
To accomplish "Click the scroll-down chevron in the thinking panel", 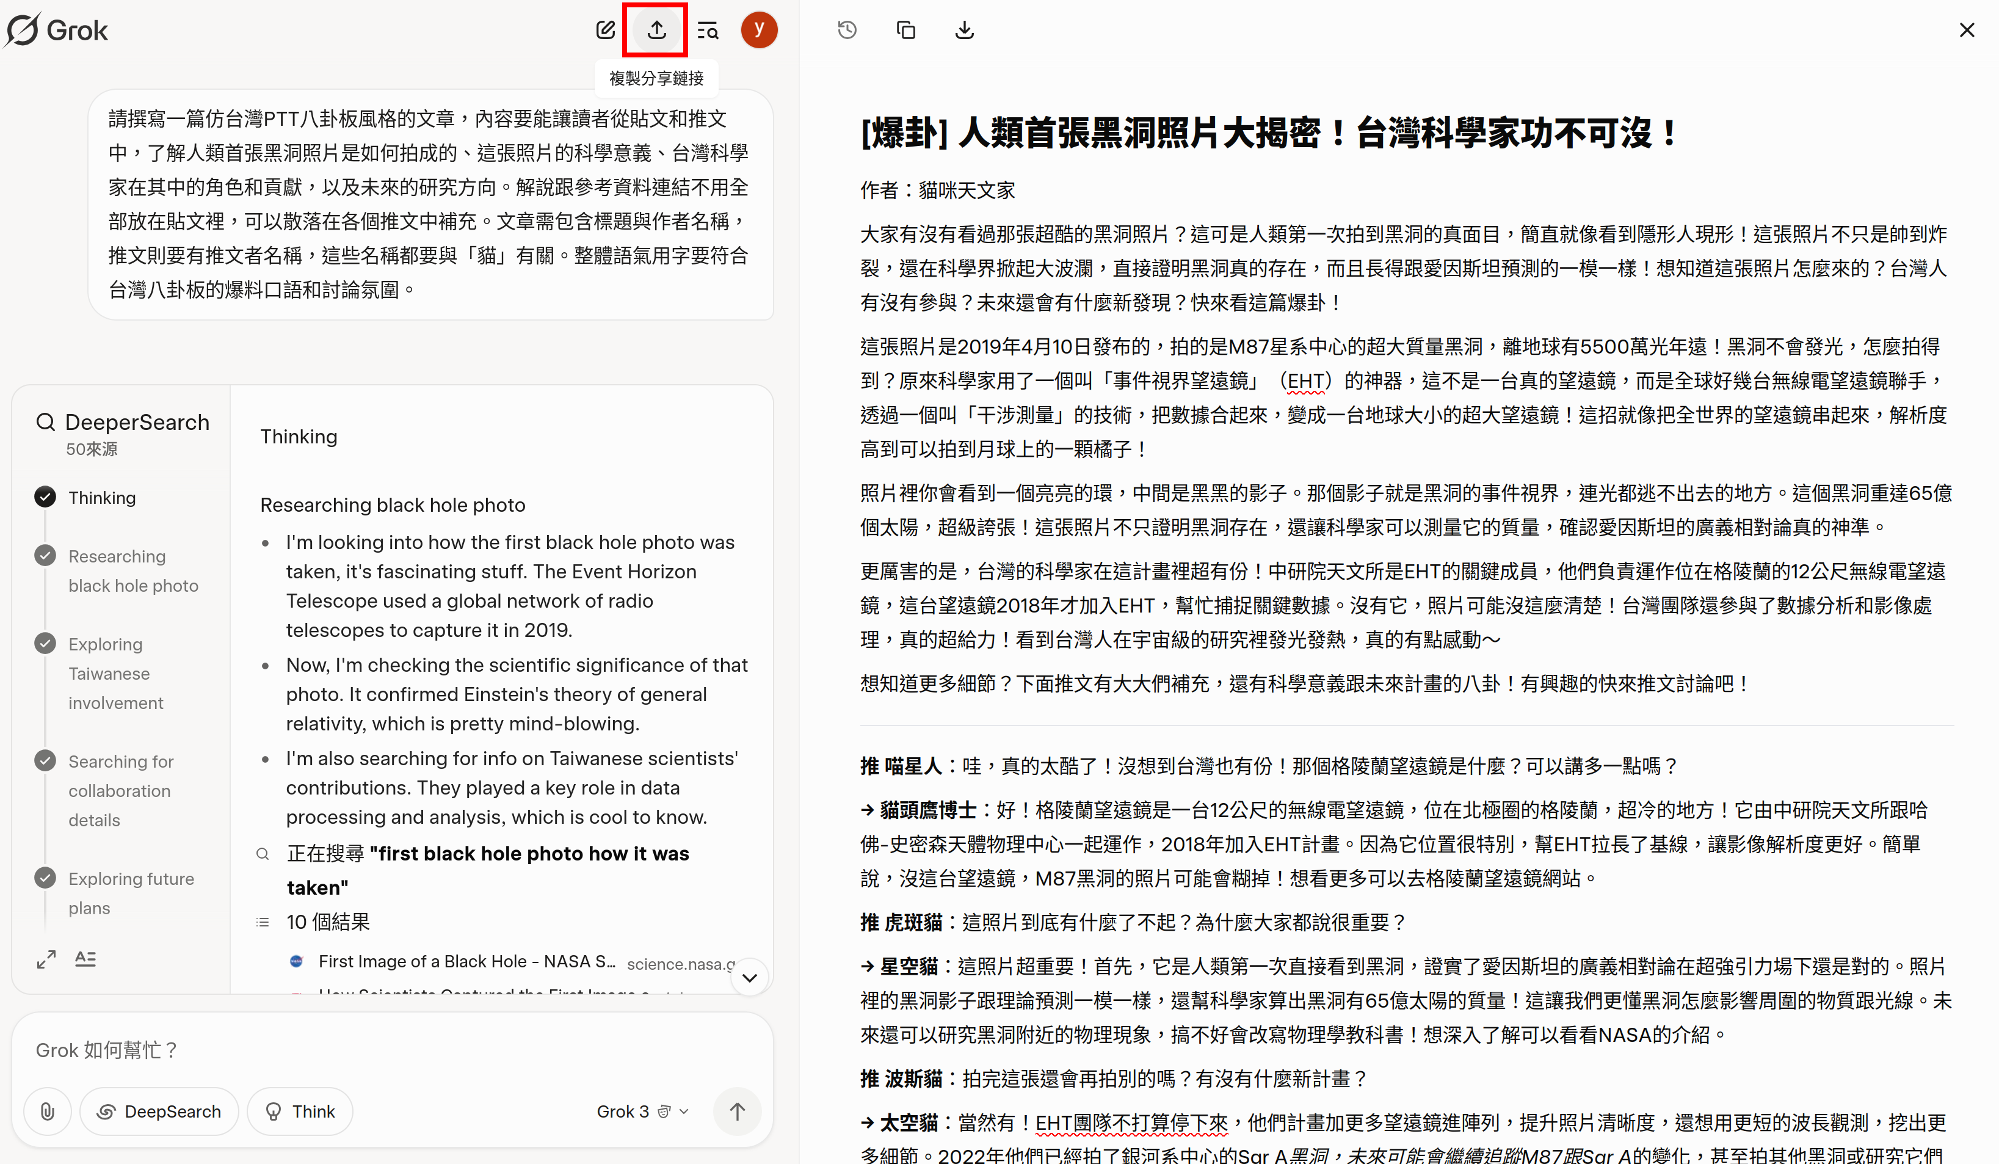I will coord(750,978).
